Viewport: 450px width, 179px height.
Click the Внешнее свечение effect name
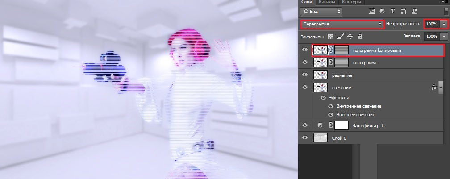[355, 114]
